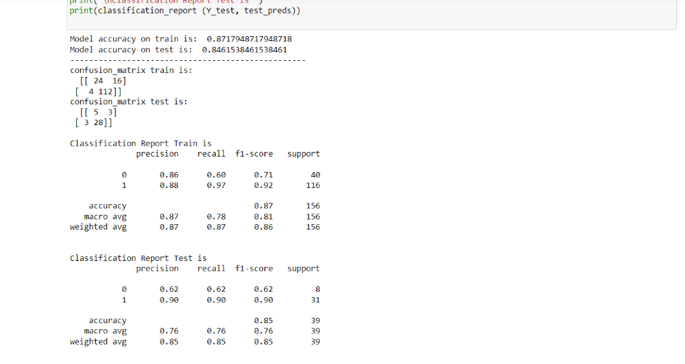This screenshot has height=364, width=685.
Task: Click the test accuracy value 0.846153846538461
Action: pyautogui.click(x=242, y=50)
